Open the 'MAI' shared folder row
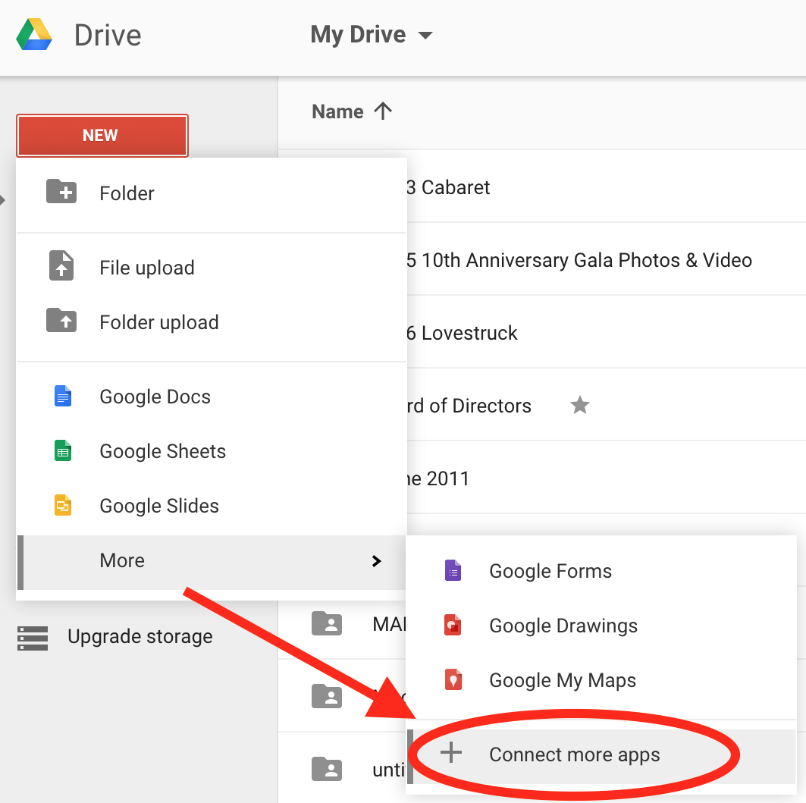This screenshot has width=806, height=803. pos(342,623)
